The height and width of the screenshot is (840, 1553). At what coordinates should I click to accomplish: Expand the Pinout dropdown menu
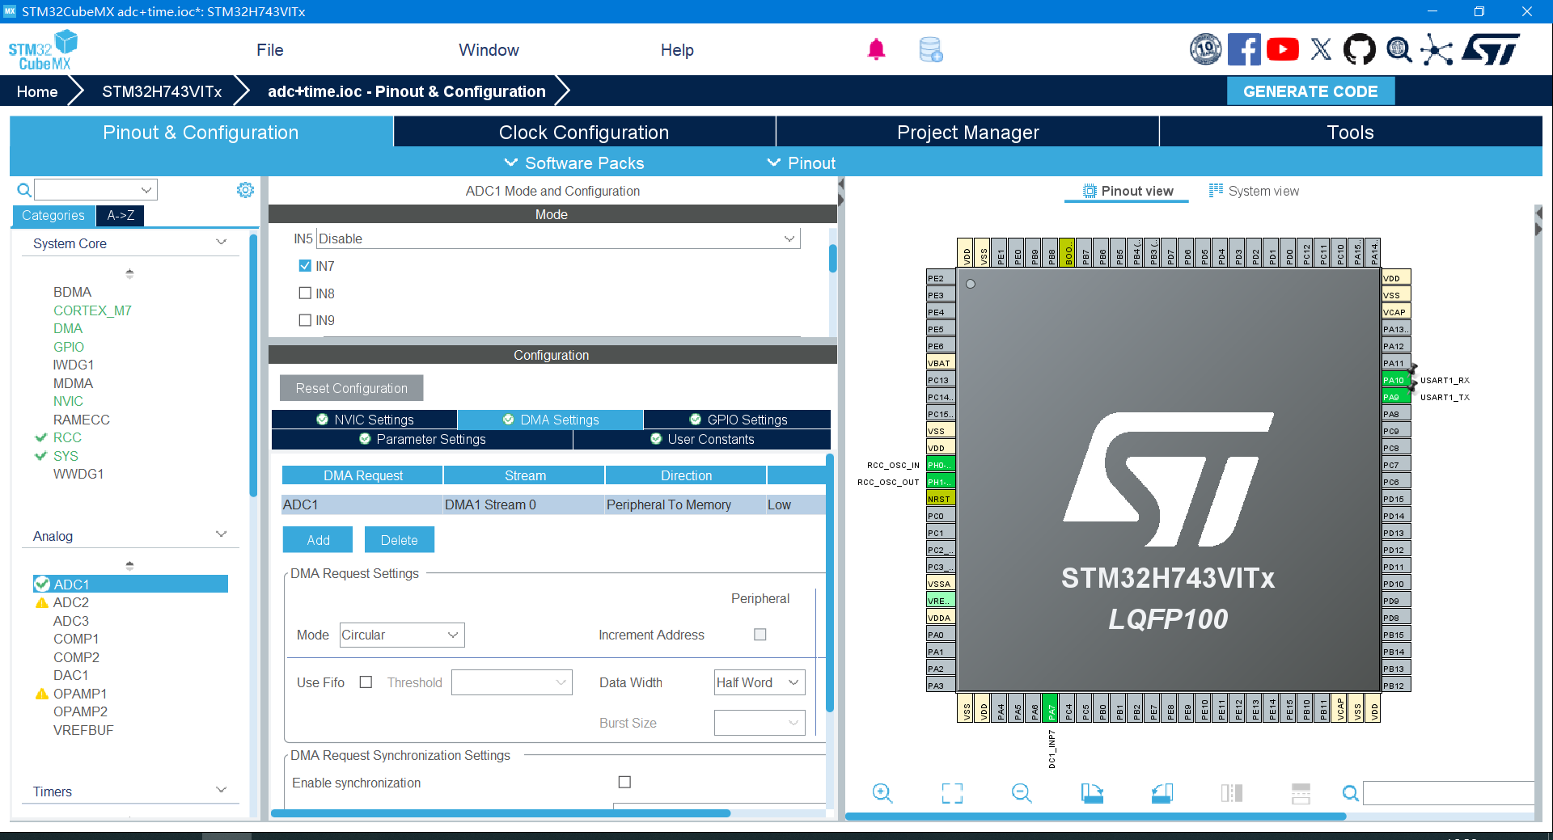[x=801, y=163]
